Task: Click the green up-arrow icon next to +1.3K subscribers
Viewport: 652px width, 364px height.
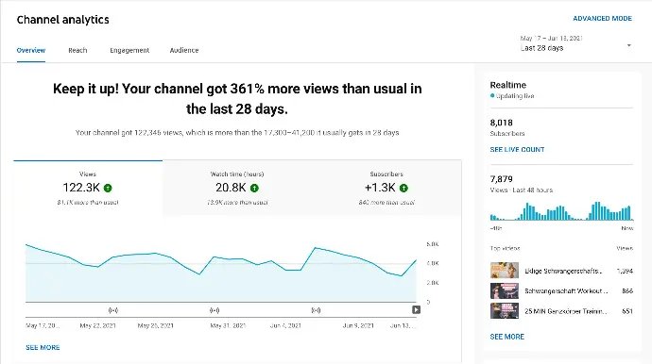Action: 403,188
